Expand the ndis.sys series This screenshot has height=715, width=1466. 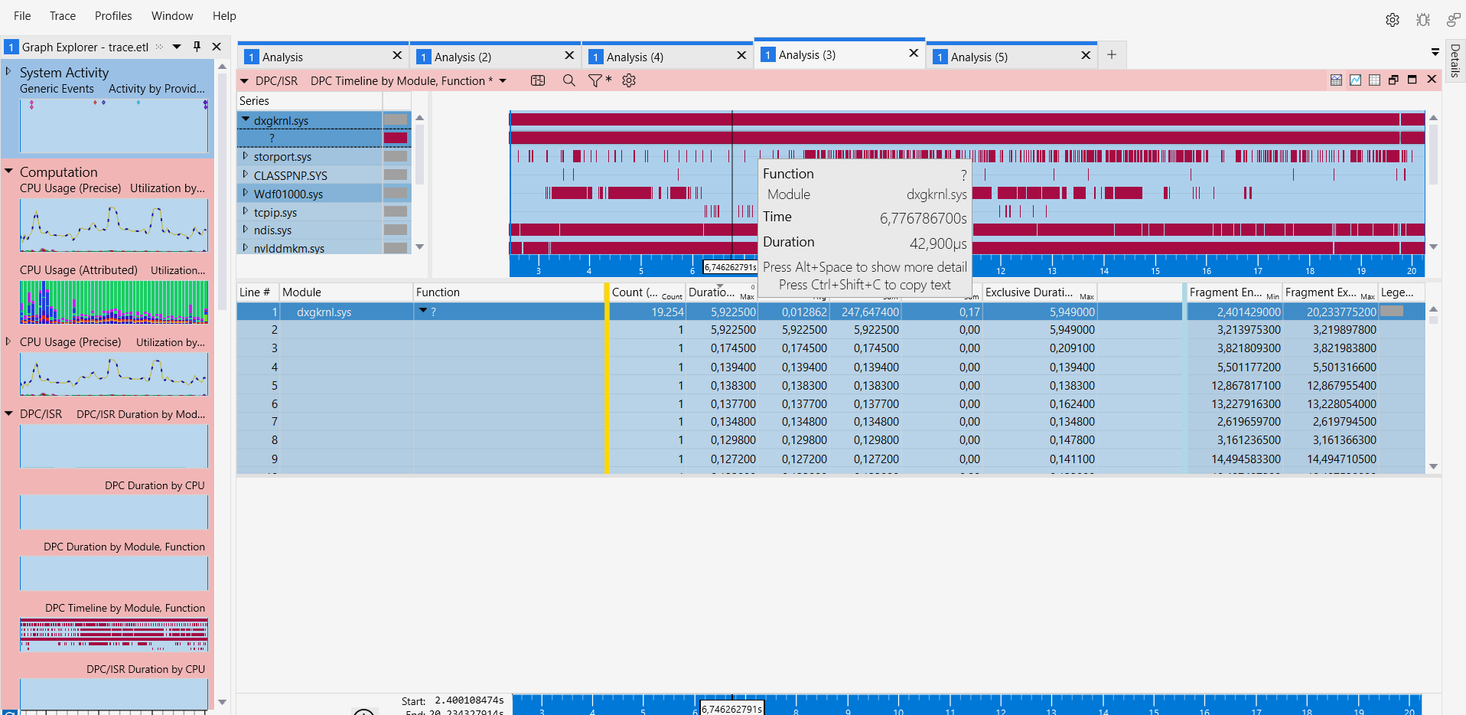[x=246, y=229]
